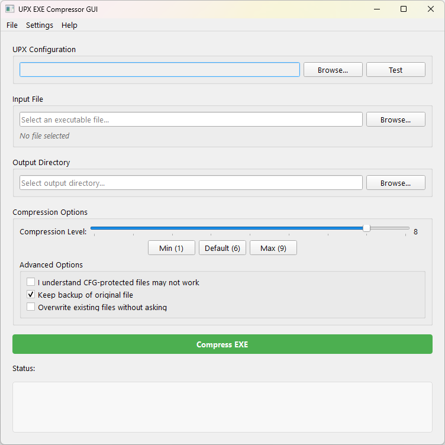Set compression with Min (1) button
This screenshot has width=445, height=445.
[172, 248]
